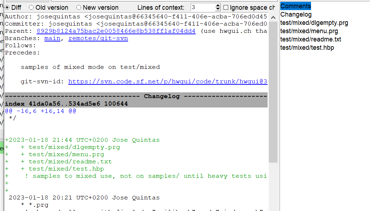This screenshot has height=211, width=370.
Task: Click the index 41da0a56..534ad5e6 line
Action: tap(66, 104)
